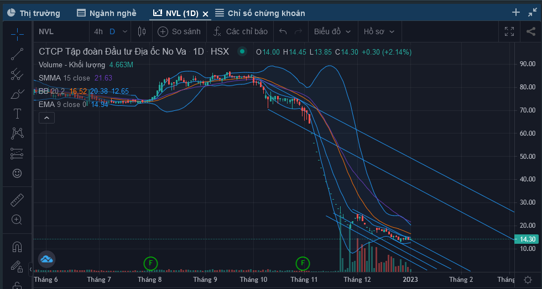Open the F event marker near Tháng 8
This screenshot has height=289, width=542.
pos(150,264)
